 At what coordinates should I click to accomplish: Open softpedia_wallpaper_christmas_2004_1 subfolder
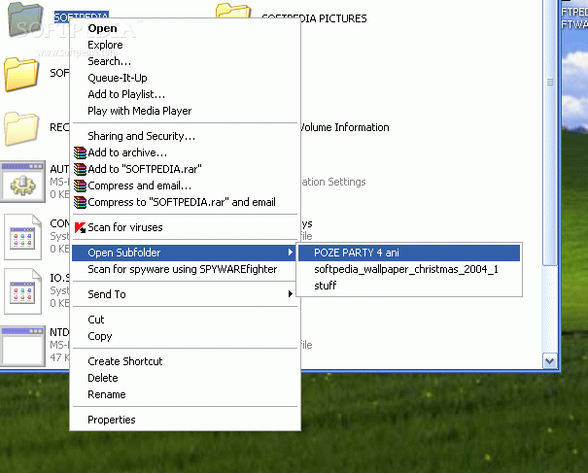point(409,269)
